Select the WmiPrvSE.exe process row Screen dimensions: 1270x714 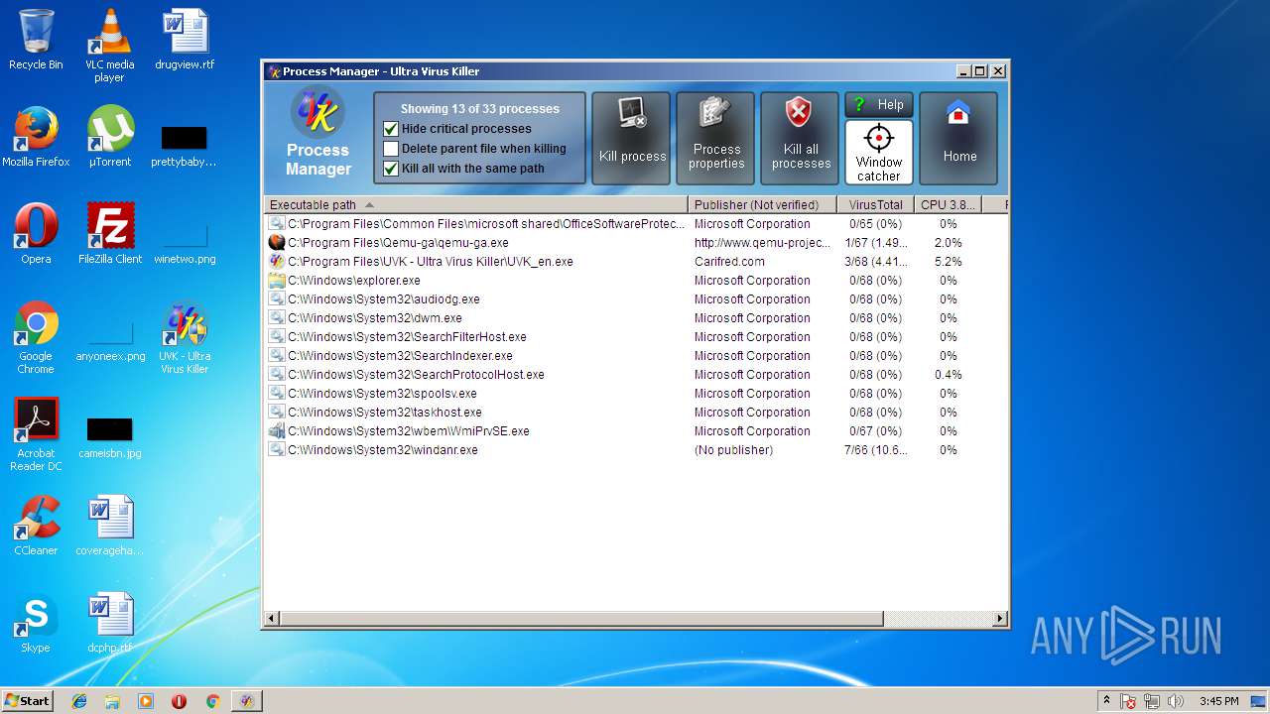click(x=635, y=431)
